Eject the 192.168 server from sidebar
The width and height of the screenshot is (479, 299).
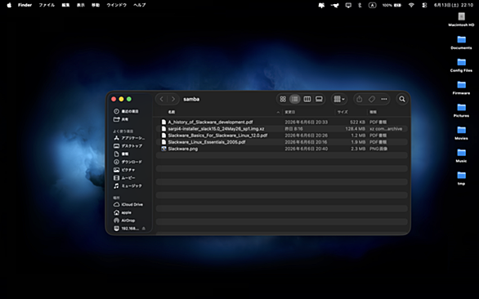144,229
